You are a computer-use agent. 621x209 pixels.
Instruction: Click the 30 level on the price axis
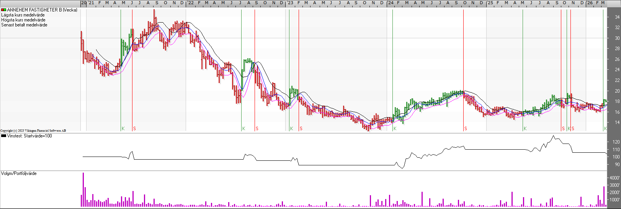point(617,38)
